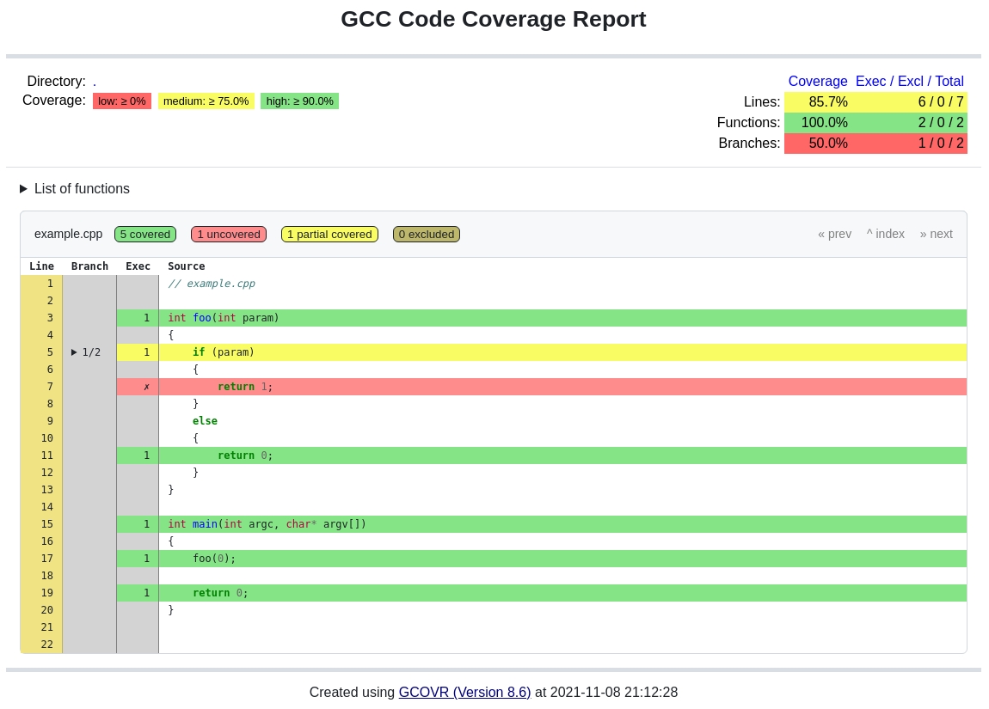Select the Branches 50.0% coverage cell

point(827,143)
